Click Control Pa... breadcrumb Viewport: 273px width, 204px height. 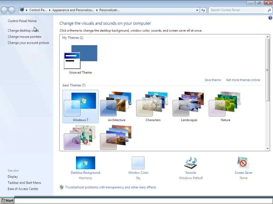38,10
